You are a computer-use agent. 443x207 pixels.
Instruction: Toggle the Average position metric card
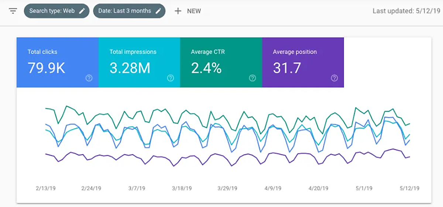coord(303,62)
